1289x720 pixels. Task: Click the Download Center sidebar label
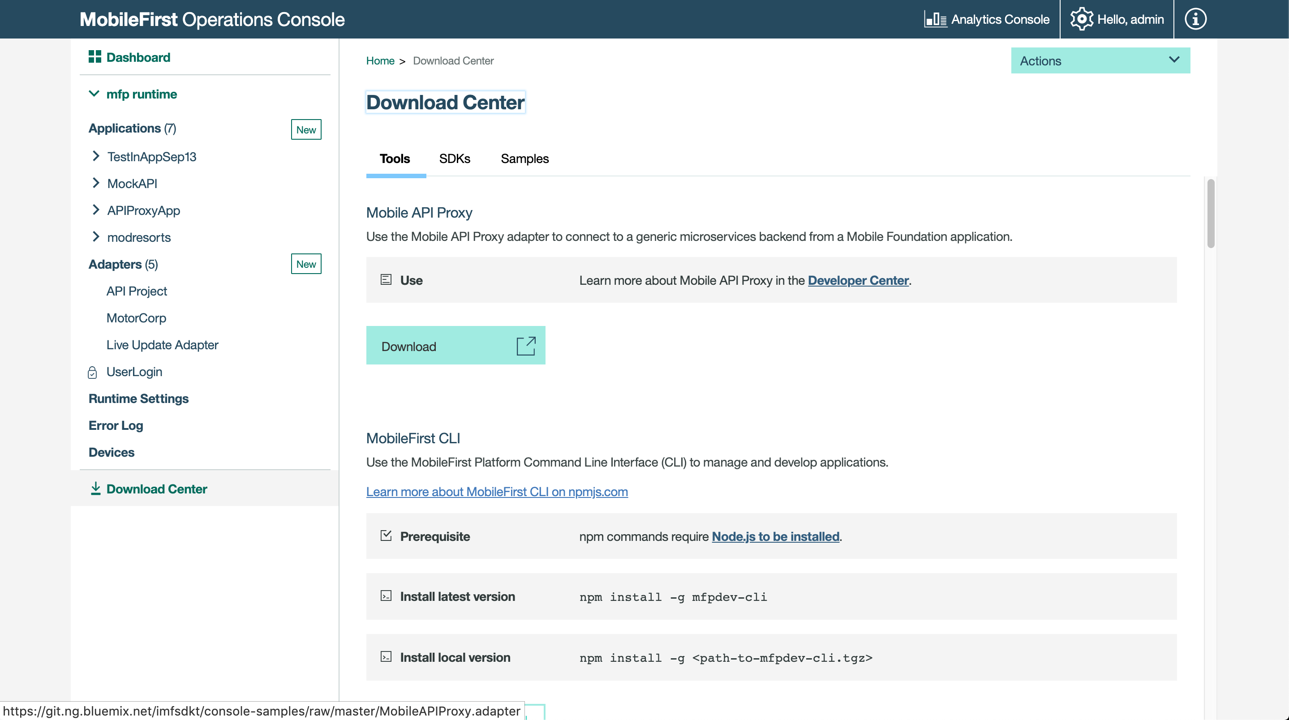pos(157,489)
